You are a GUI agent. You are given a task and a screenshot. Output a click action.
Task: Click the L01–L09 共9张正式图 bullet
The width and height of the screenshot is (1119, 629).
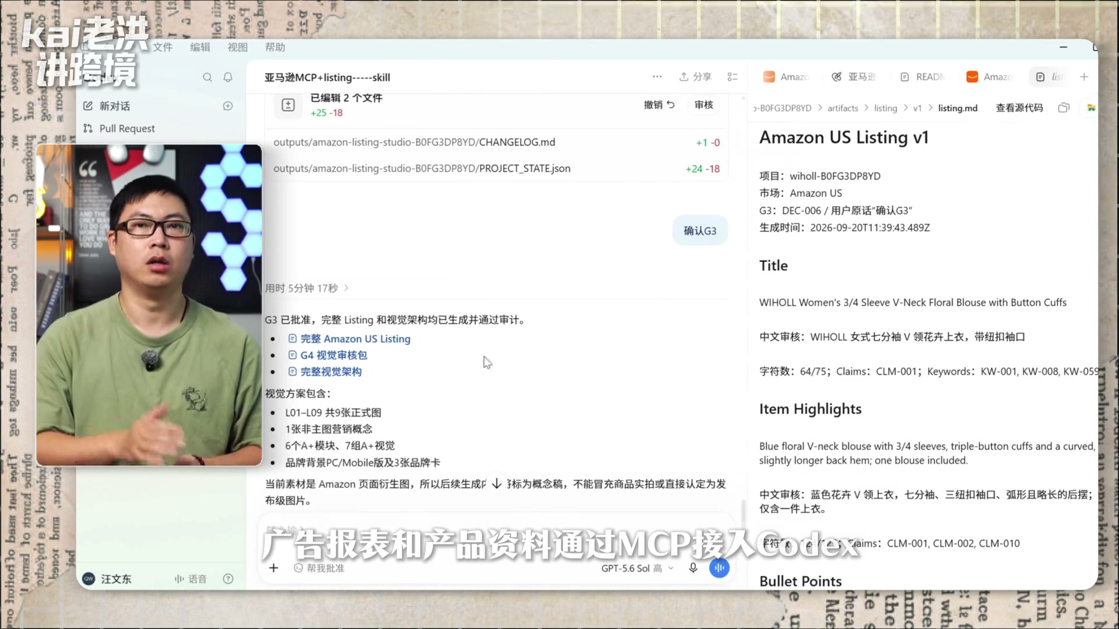point(333,413)
